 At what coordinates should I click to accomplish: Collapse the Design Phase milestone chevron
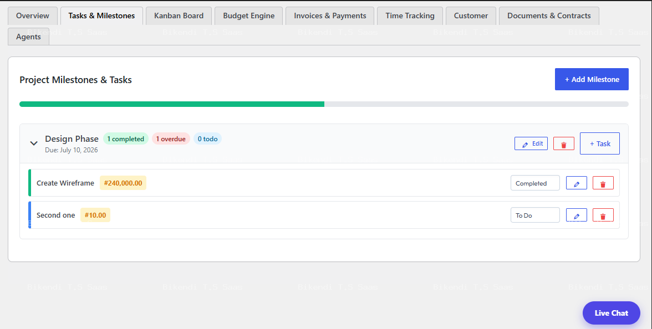pyautogui.click(x=34, y=143)
